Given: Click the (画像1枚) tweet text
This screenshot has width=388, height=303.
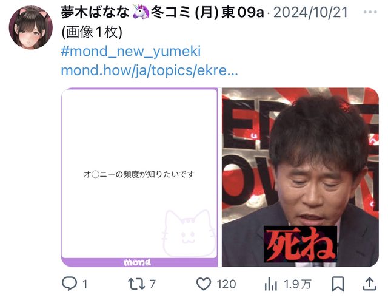Looking at the screenshot, I should point(92,32).
